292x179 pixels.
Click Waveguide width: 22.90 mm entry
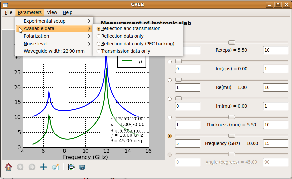[54, 51]
